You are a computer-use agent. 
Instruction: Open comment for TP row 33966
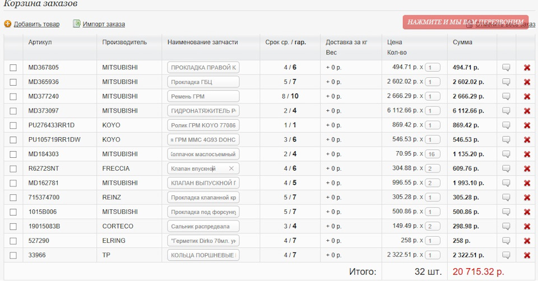click(506, 255)
